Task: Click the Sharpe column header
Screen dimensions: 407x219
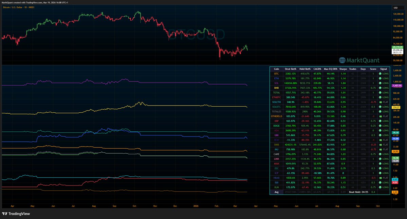Action: [x=343, y=69]
